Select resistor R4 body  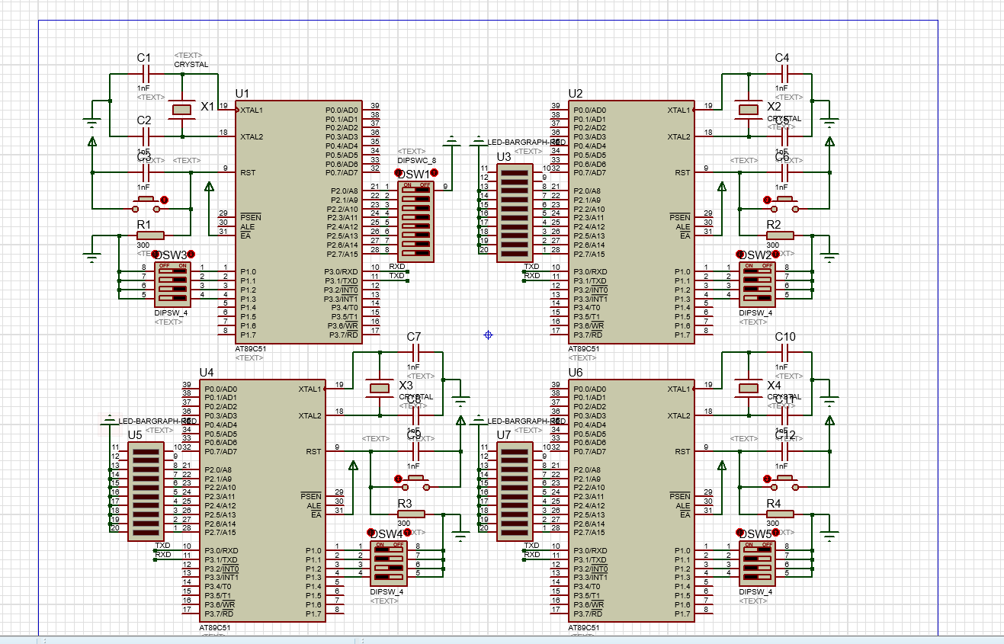(780, 514)
